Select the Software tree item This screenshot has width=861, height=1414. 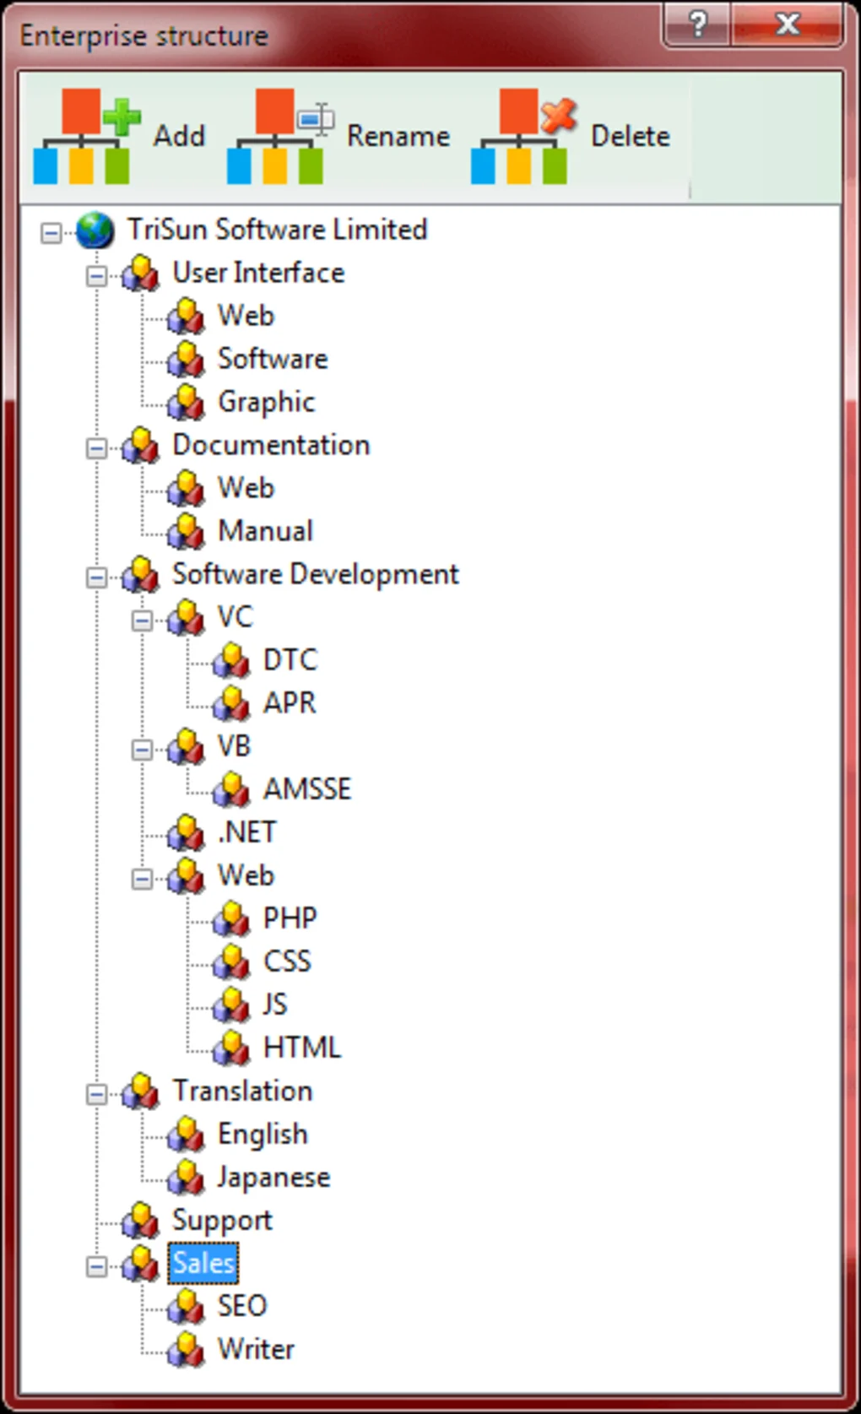(x=273, y=359)
